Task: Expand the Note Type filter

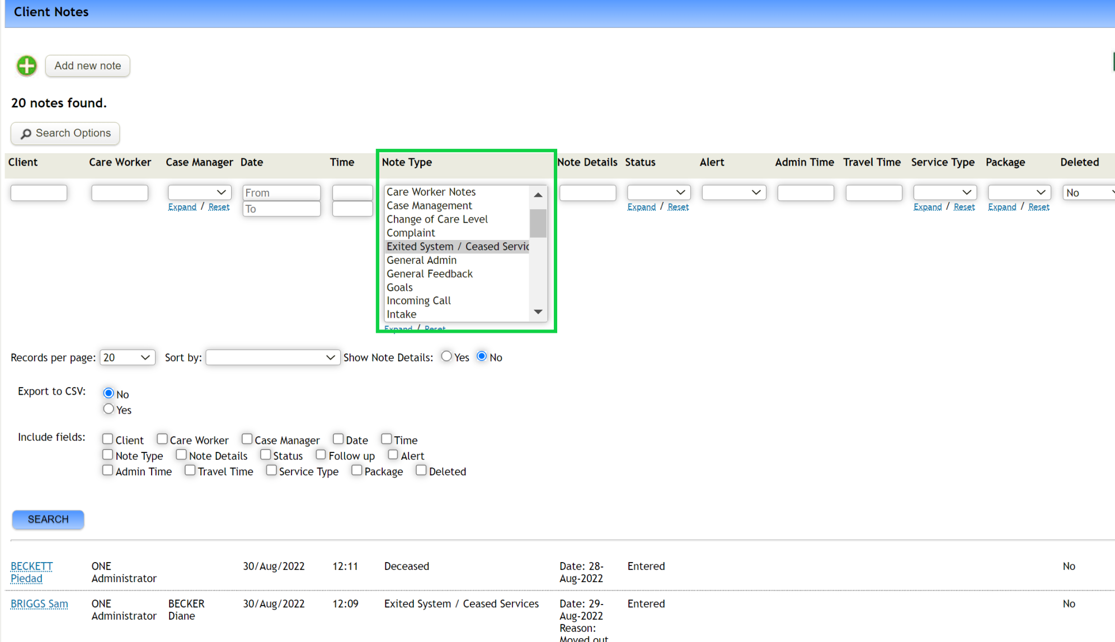Action: click(x=398, y=329)
